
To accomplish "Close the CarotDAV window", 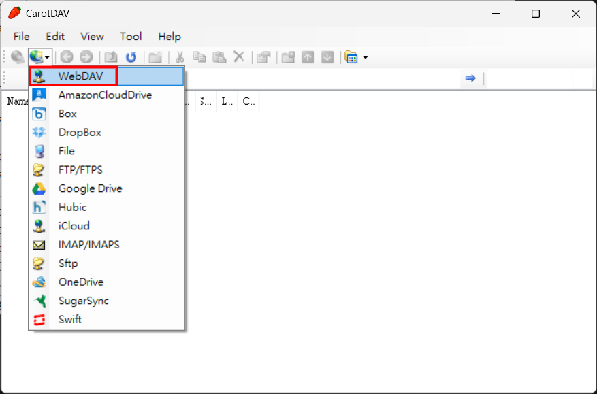I will pyautogui.click(x=576, y=14).
